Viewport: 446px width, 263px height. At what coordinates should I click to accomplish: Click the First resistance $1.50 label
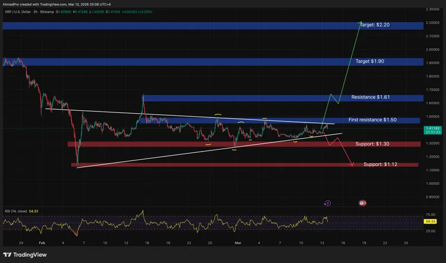pos(372,120)
